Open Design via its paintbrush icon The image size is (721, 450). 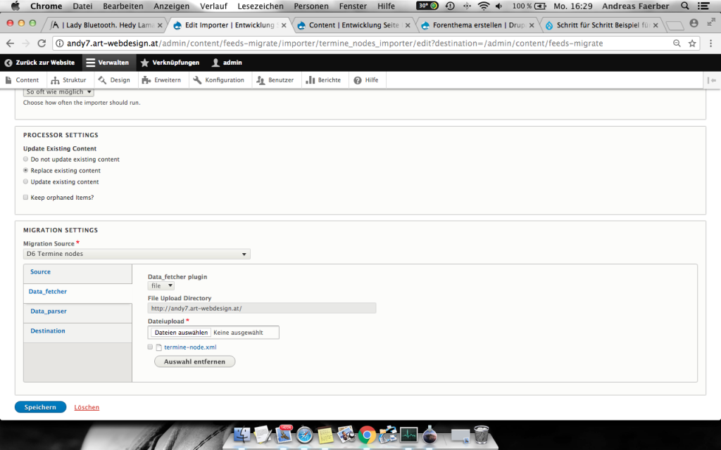click(102, 80)
